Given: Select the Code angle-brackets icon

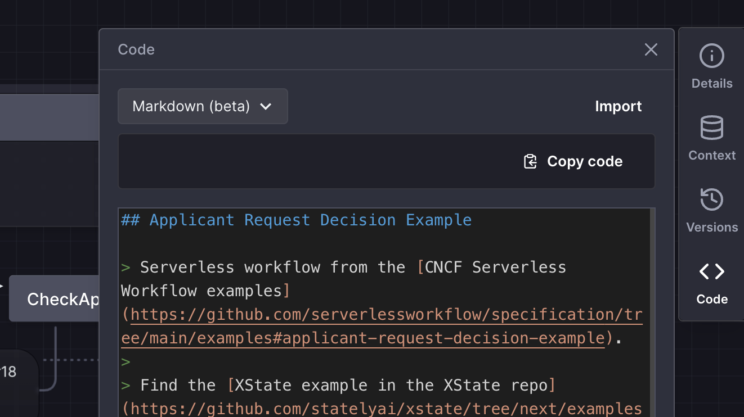Looking at the screenshot, I should 711,272.
